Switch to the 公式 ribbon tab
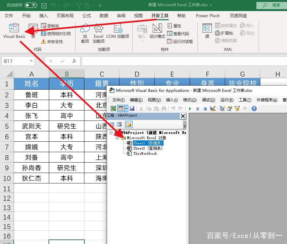This screenshot has width=287, height=244. point(87,16)
